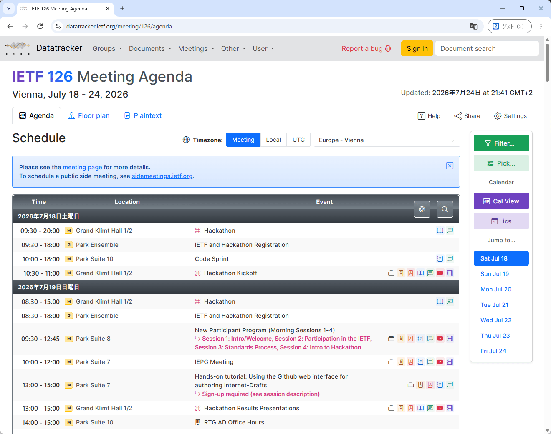Click the page vertical scrollbar thumb
The width and height of the screenshot is (551, 434).
pos(547,62)
